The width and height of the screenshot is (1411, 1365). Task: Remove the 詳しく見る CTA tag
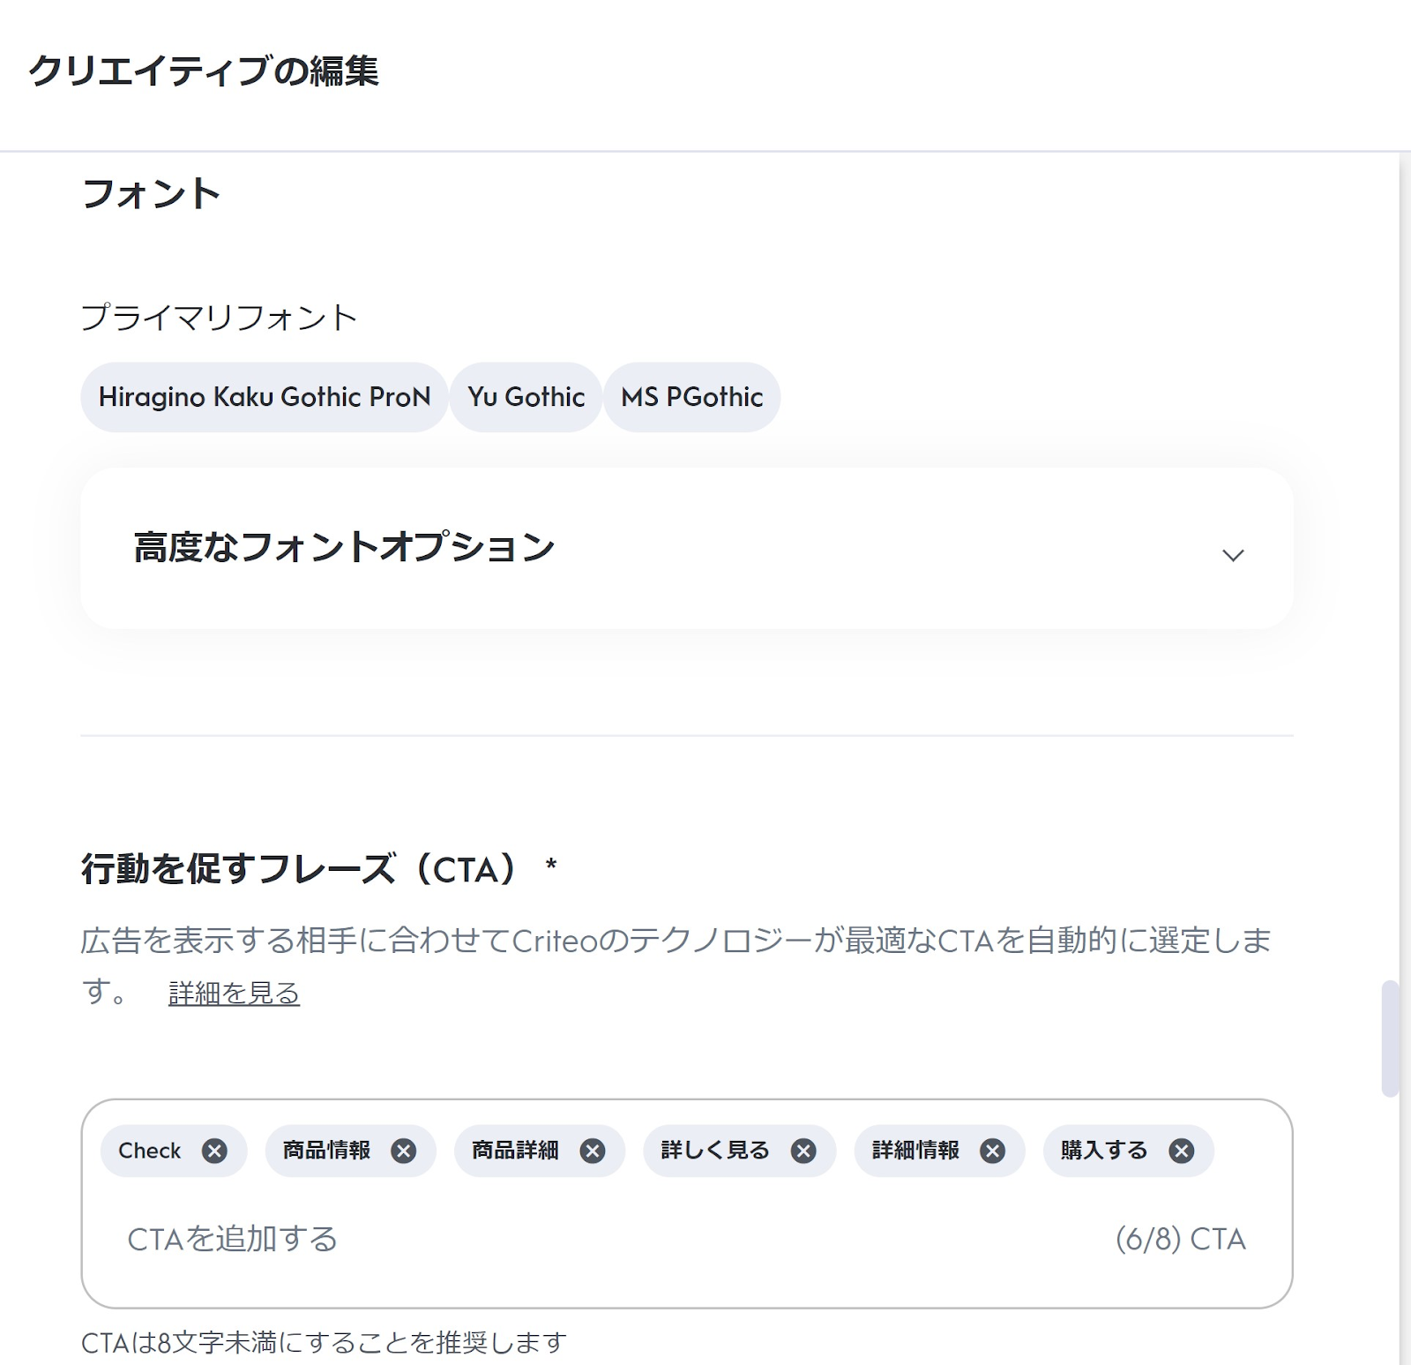click(x=803, y=1151)
